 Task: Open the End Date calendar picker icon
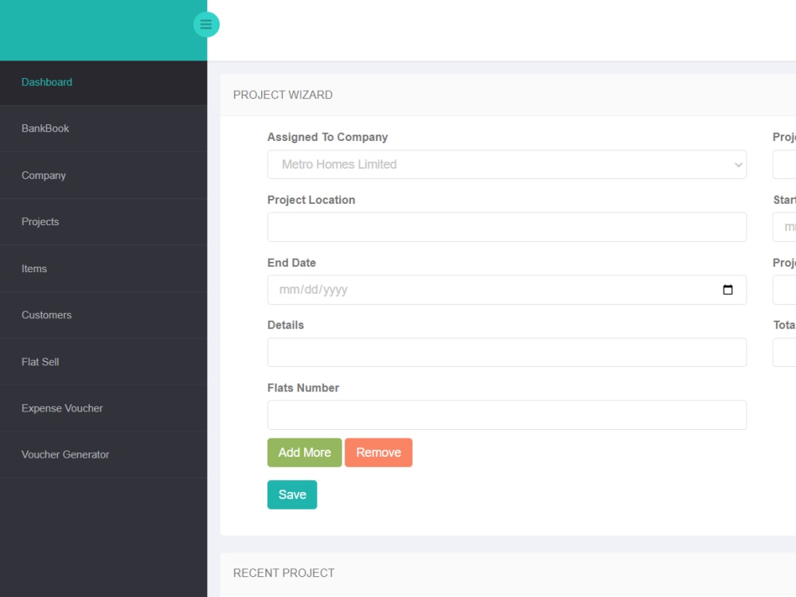(x=728, y=290)
